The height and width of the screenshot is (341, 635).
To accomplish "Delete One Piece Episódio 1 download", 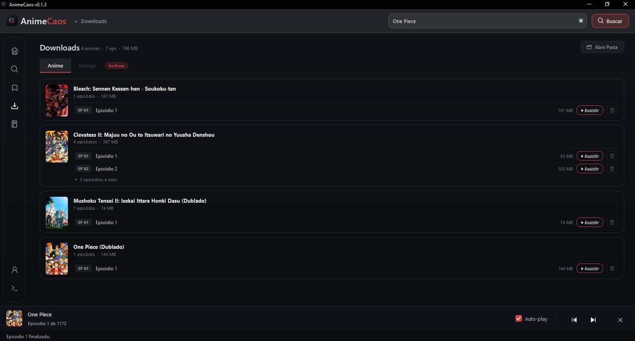I will click(x=612, y=269).
